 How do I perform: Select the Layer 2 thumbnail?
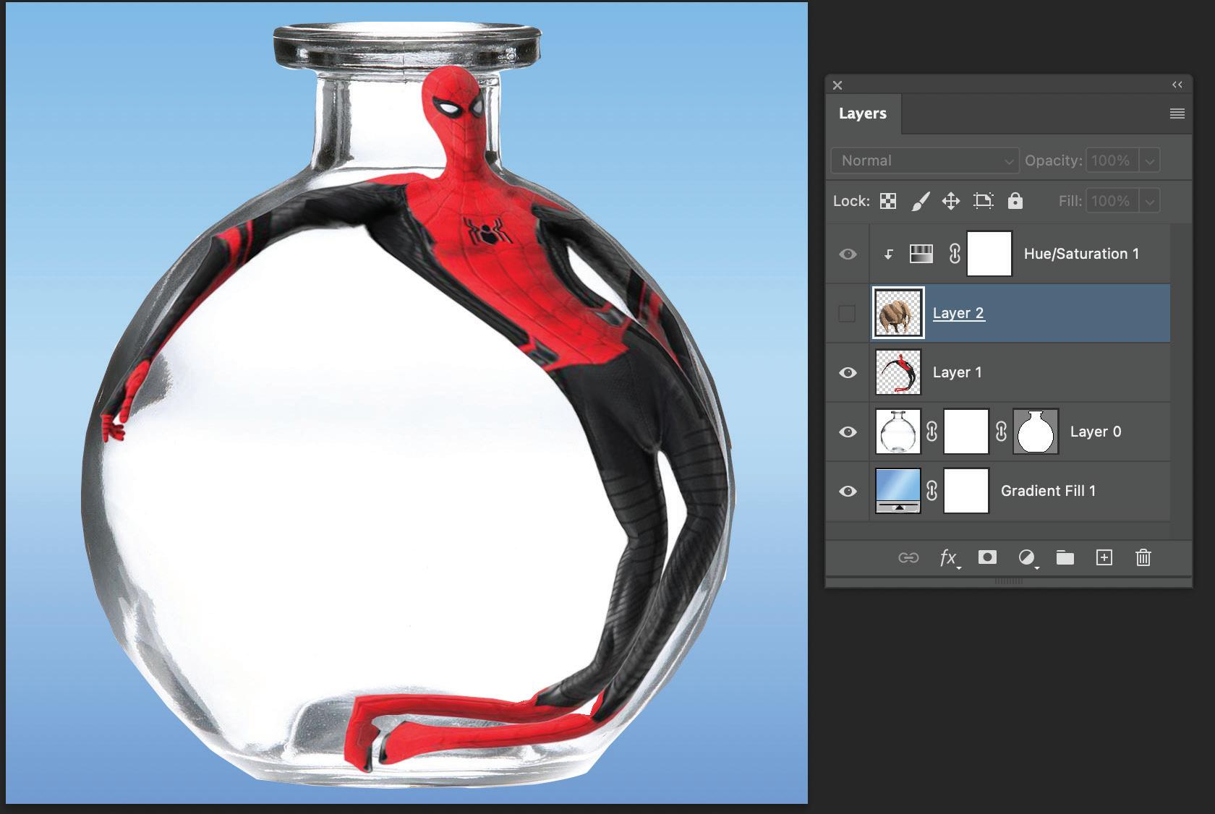(898, 313)
